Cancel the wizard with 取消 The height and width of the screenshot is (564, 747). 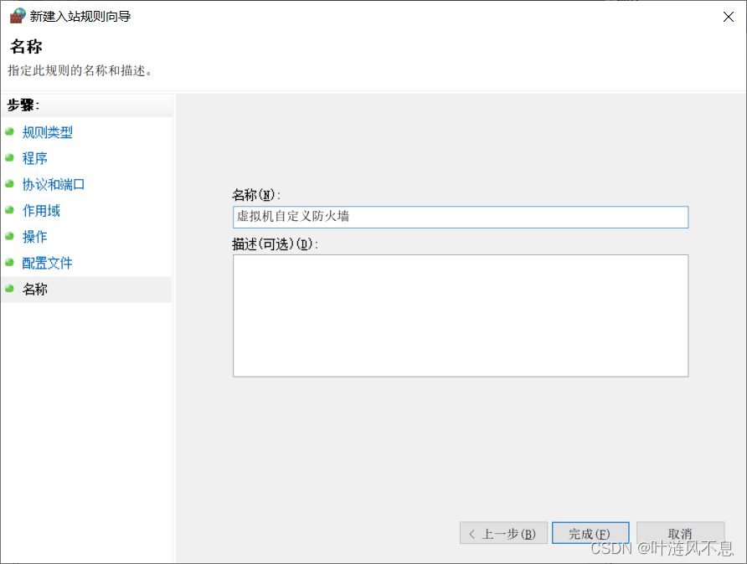(680, 533)
